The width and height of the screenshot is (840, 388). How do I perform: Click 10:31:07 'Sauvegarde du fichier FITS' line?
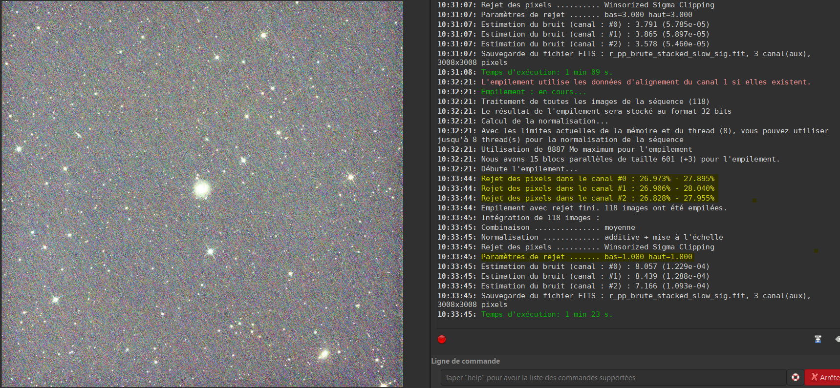[624, 58]
